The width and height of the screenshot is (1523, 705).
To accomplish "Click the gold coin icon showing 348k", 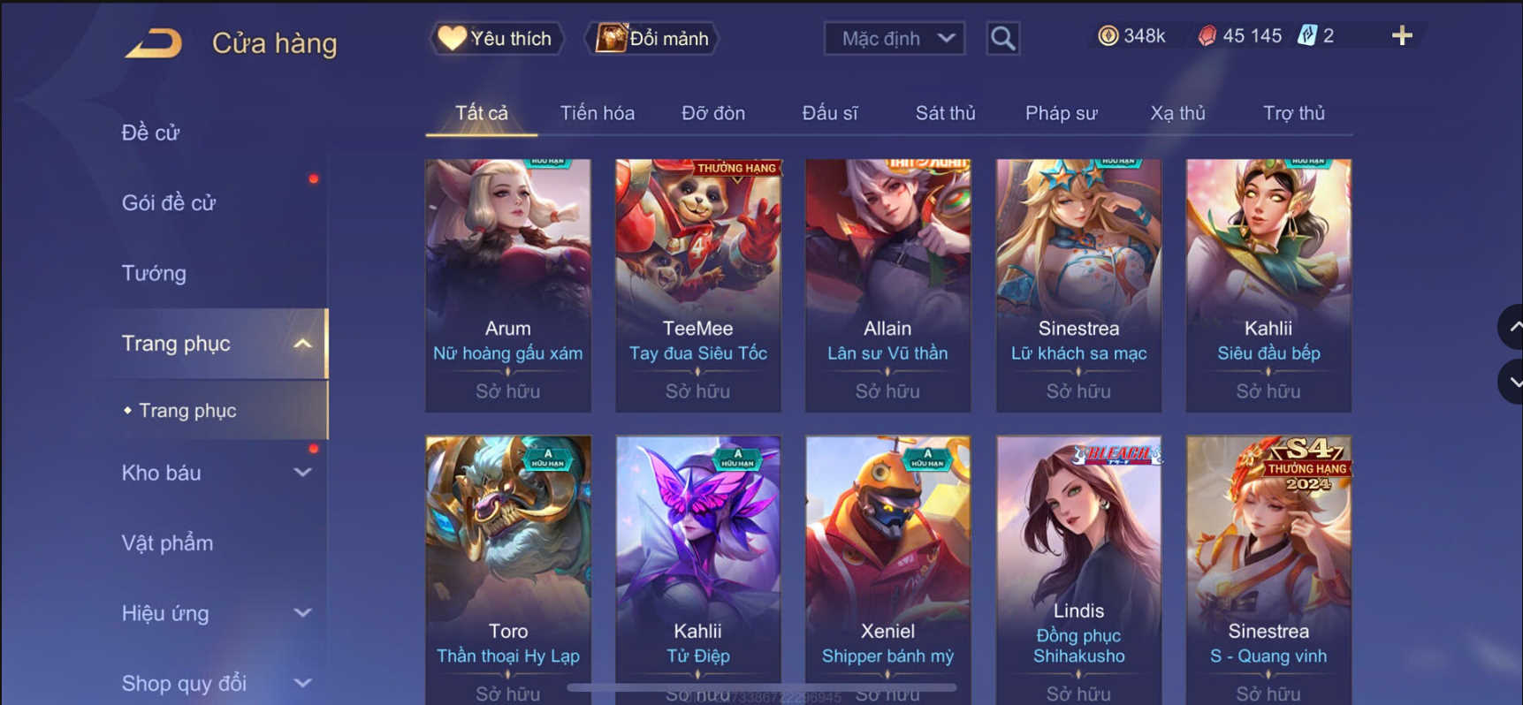I will (x=1108, y=35).
